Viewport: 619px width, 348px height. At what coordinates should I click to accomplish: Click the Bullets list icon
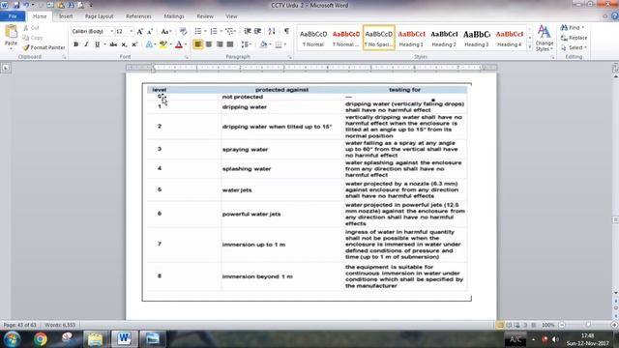tap(198, 31)
